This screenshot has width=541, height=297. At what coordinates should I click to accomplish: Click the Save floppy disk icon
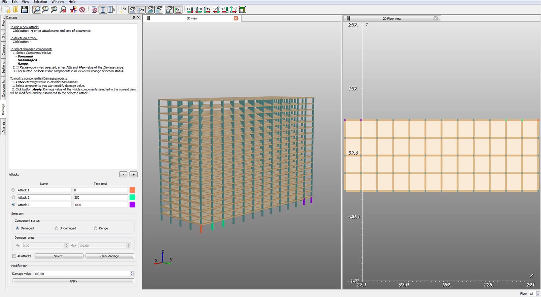click(x=24, y=10)
